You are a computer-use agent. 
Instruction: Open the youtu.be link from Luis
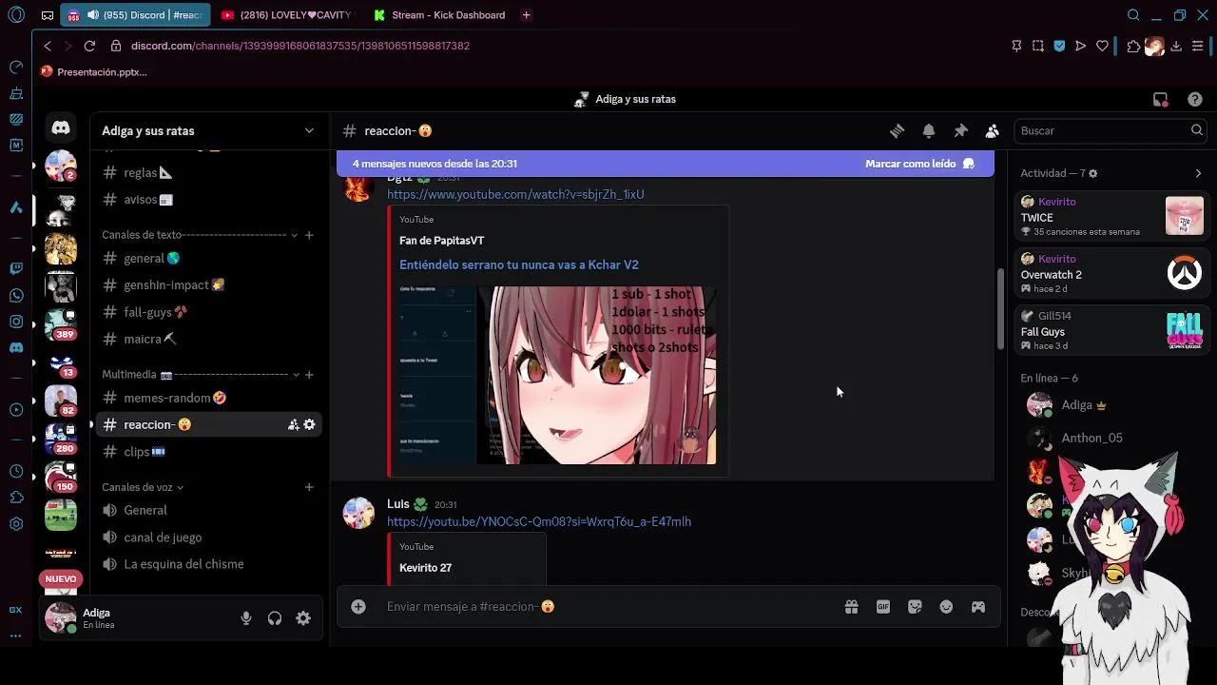[x=539, y=521]
